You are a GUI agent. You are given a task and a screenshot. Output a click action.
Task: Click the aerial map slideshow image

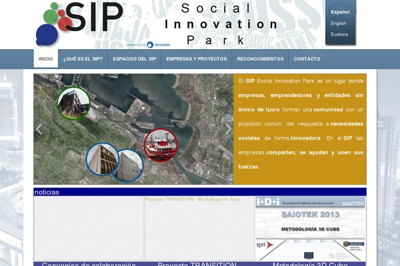[133, 129]
